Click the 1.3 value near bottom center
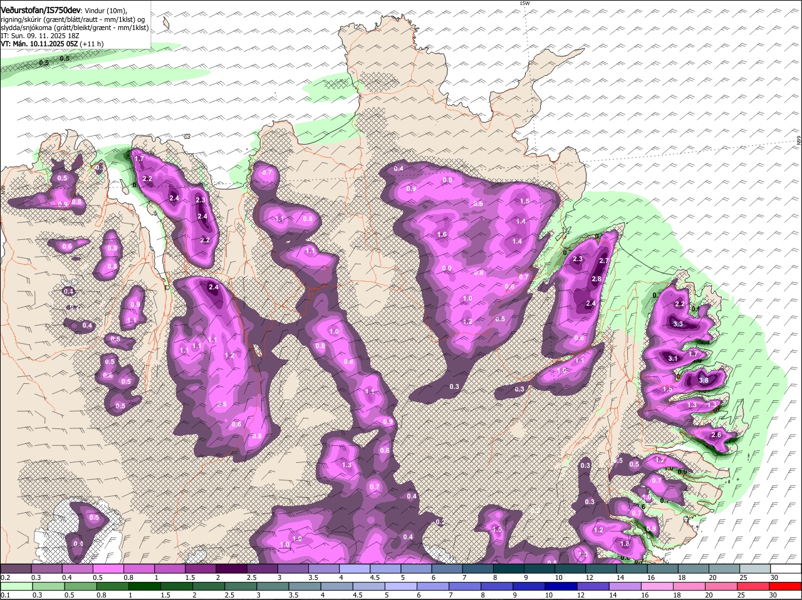 346,465
